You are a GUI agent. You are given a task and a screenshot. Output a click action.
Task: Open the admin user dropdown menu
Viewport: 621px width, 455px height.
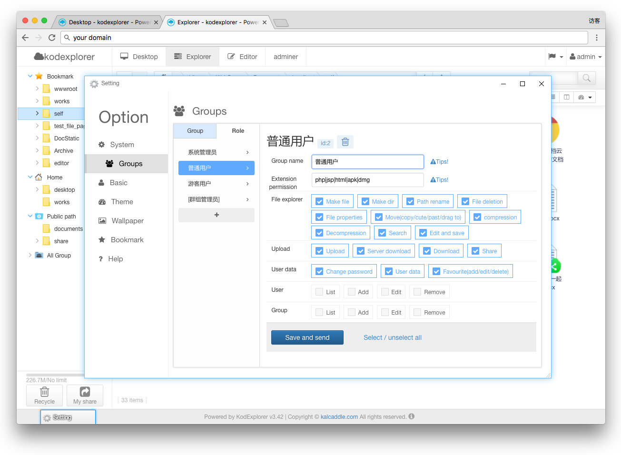pyautogui.click(x=586, y=57)
